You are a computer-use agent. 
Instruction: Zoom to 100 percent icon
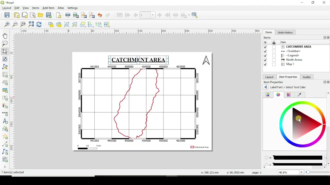click(23, 24)
